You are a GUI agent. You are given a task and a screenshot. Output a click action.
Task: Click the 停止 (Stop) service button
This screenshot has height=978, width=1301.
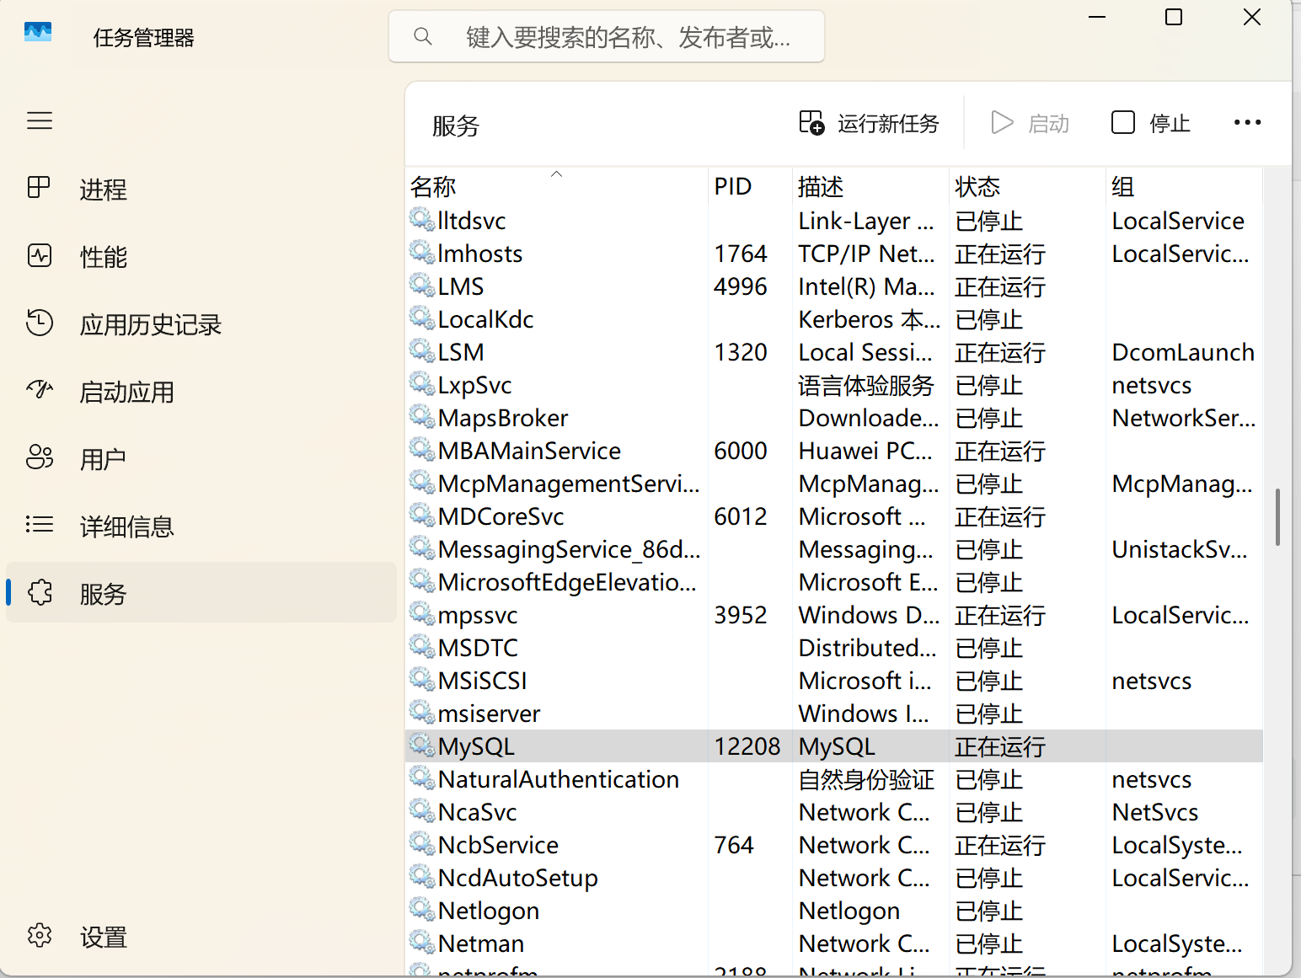(1150, 123)
